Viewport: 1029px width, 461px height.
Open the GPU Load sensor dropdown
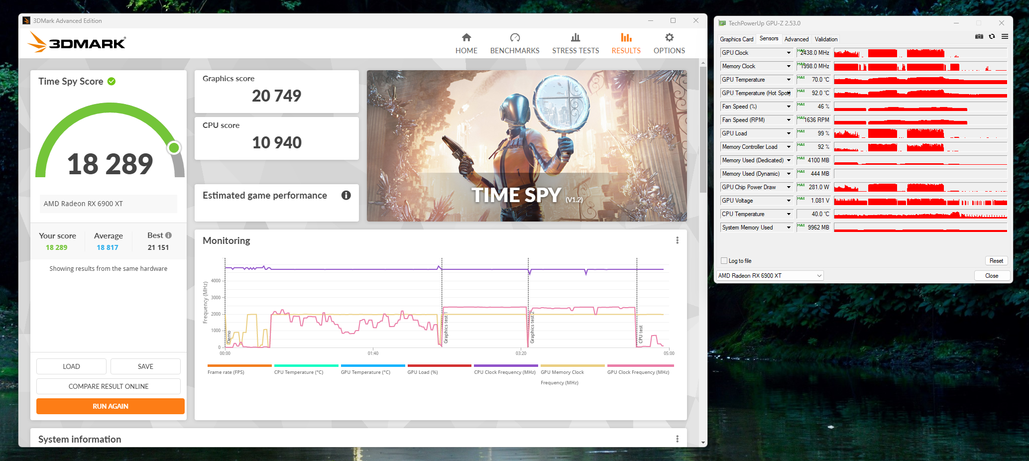pyautogui.click(x=789, y=133)
